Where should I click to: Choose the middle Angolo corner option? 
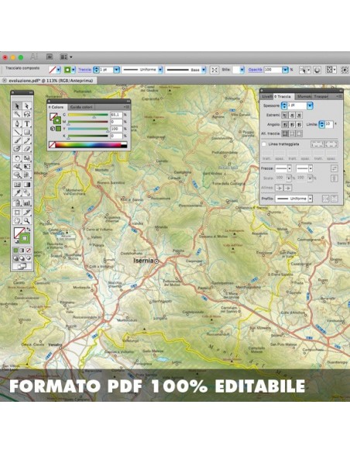pos(292,125)
